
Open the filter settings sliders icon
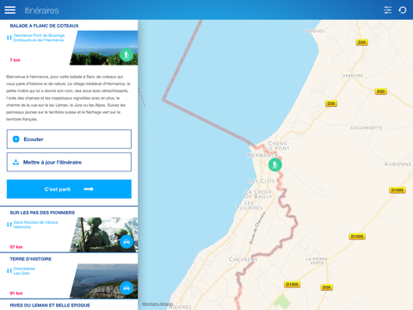pyautogui.click(x=387, y=10)
